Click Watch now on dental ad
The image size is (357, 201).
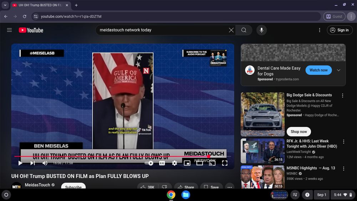click(318, 70)
